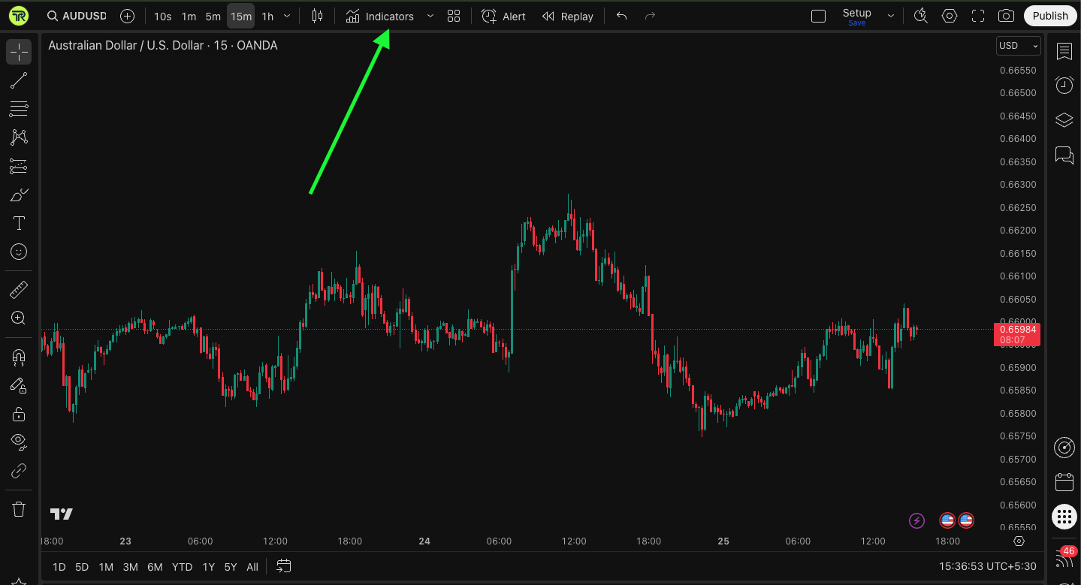1081x585 pixels.
Task: Open the Fibonacci retracement tool
Action: click(19, 109)
